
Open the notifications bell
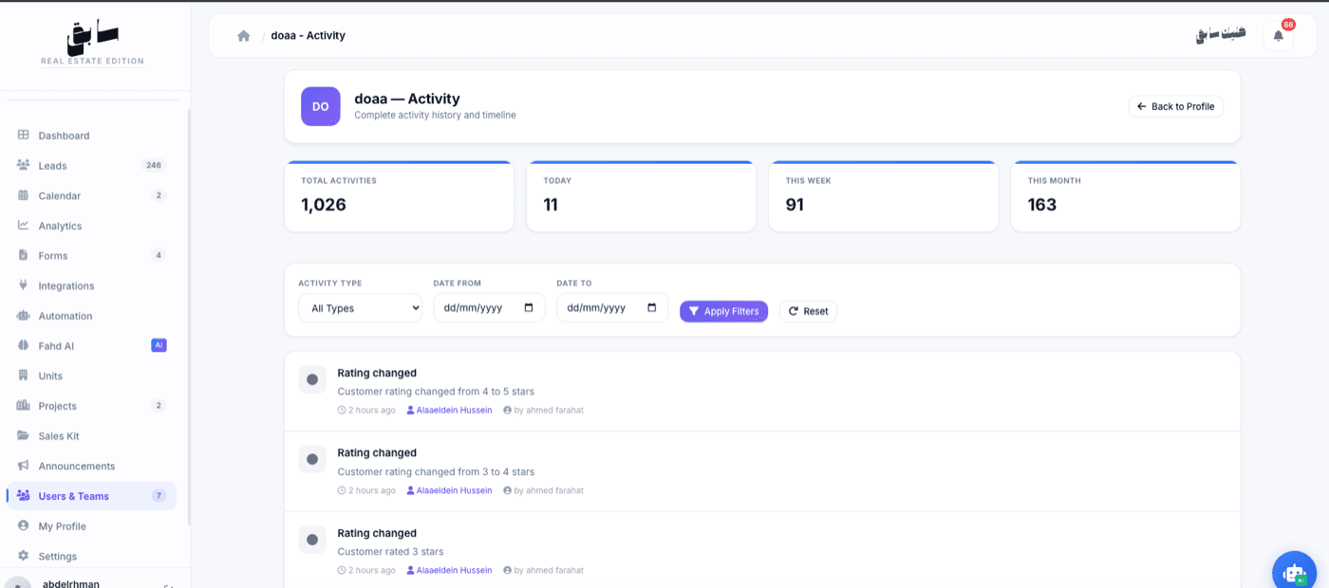pos(1279,36)
